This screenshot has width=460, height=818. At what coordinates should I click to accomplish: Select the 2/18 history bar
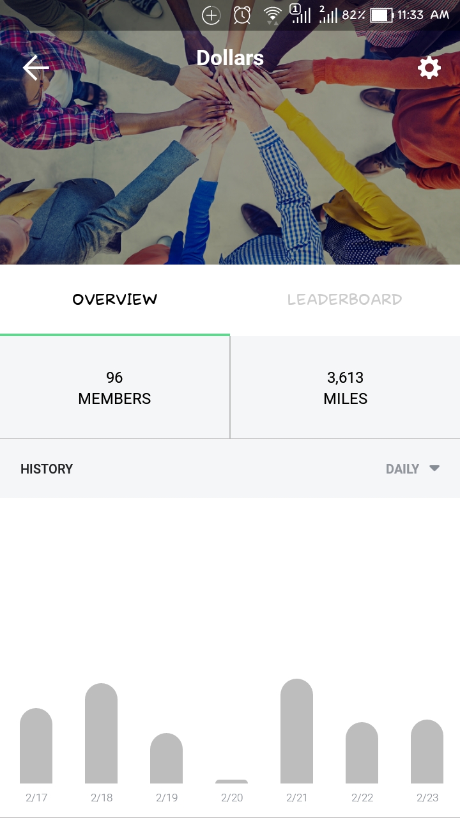click(101, 734)
